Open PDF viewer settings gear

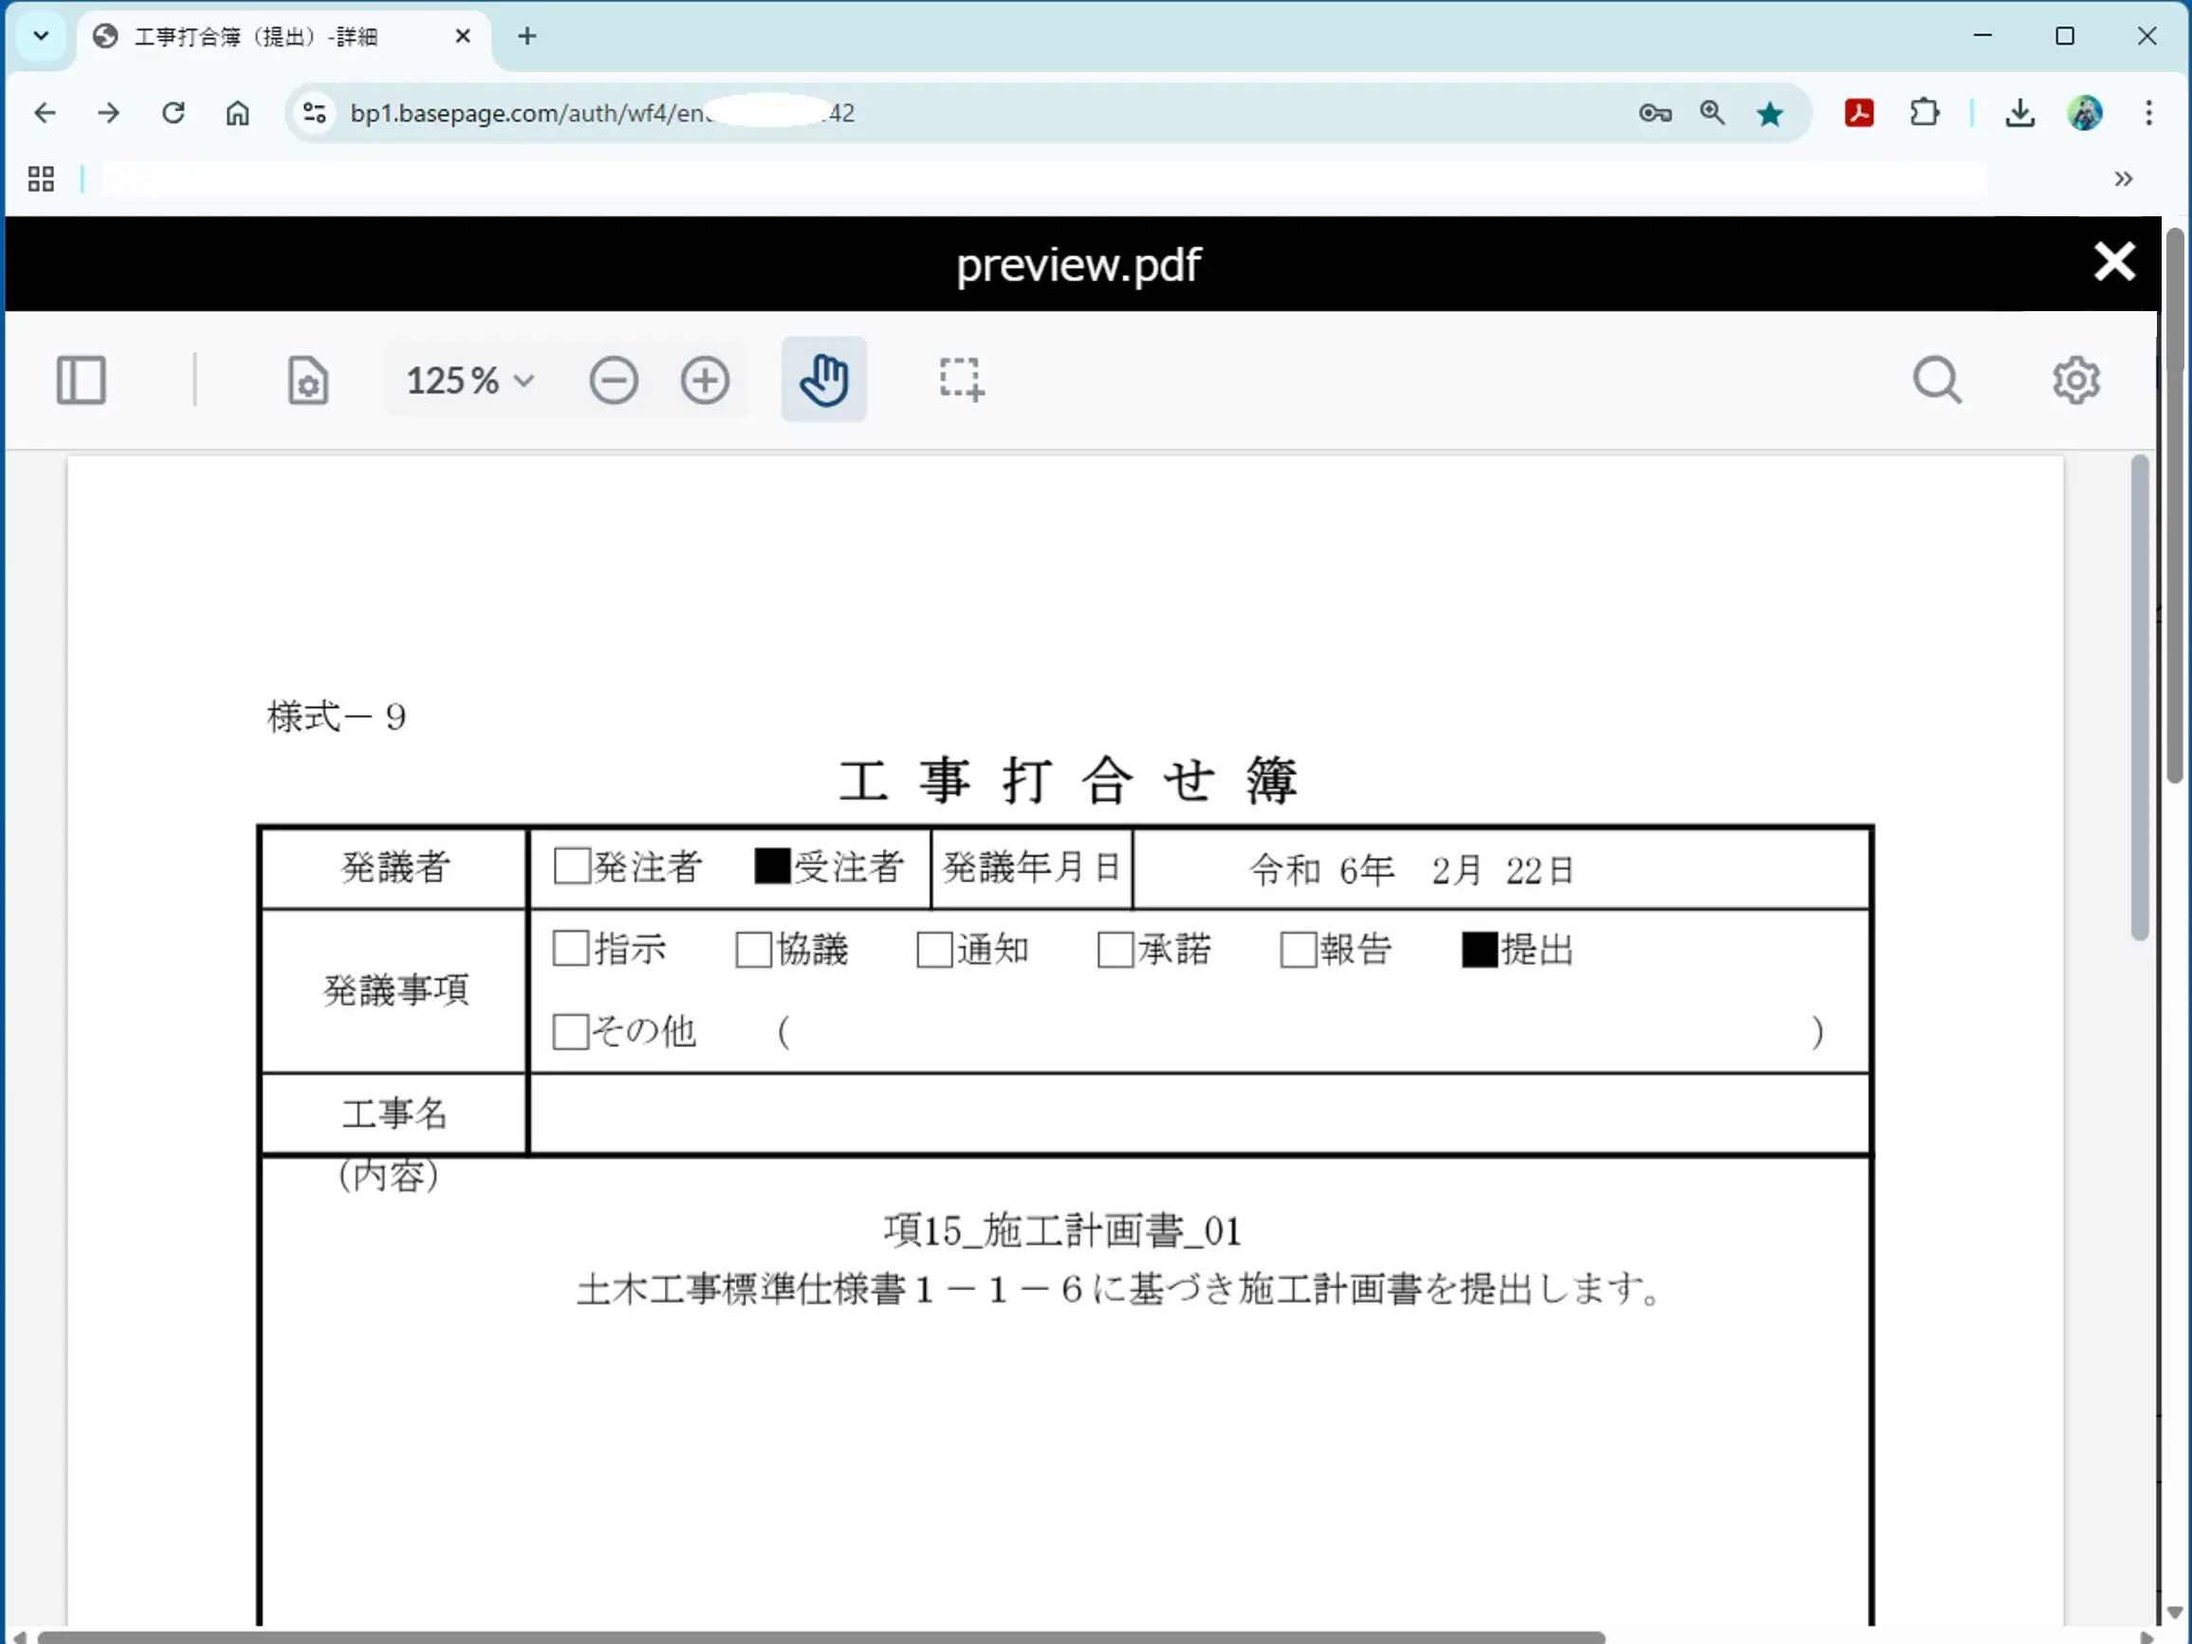coord(2076,380)
